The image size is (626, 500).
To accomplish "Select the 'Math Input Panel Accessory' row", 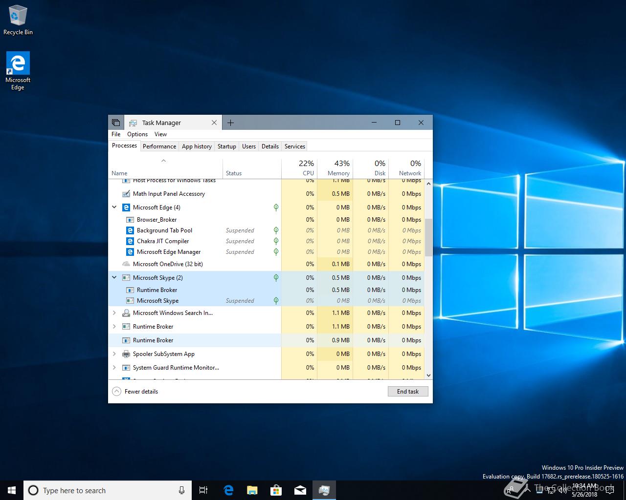I will pyautogui.click(x=267, y=194).
